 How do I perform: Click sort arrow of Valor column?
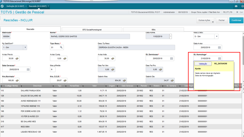(83, 86)
